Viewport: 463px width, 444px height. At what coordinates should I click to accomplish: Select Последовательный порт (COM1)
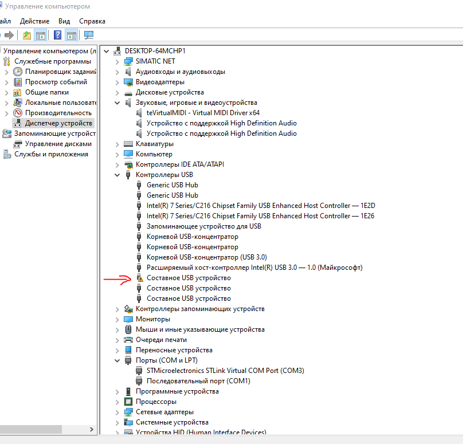click(198, 381)
